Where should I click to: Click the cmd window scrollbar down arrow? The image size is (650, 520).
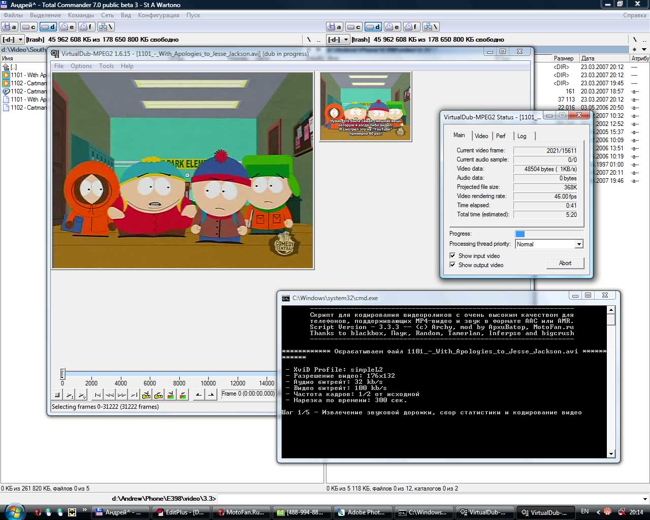[x=611, y=454]
